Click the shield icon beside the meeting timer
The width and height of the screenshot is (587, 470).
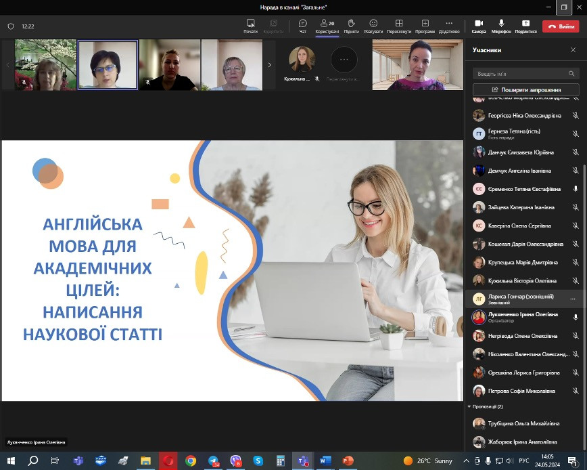11,26
